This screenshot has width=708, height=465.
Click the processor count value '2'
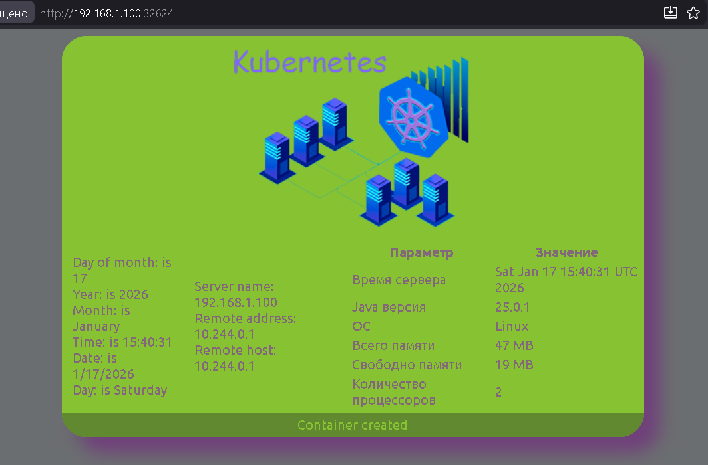[498, 392]
